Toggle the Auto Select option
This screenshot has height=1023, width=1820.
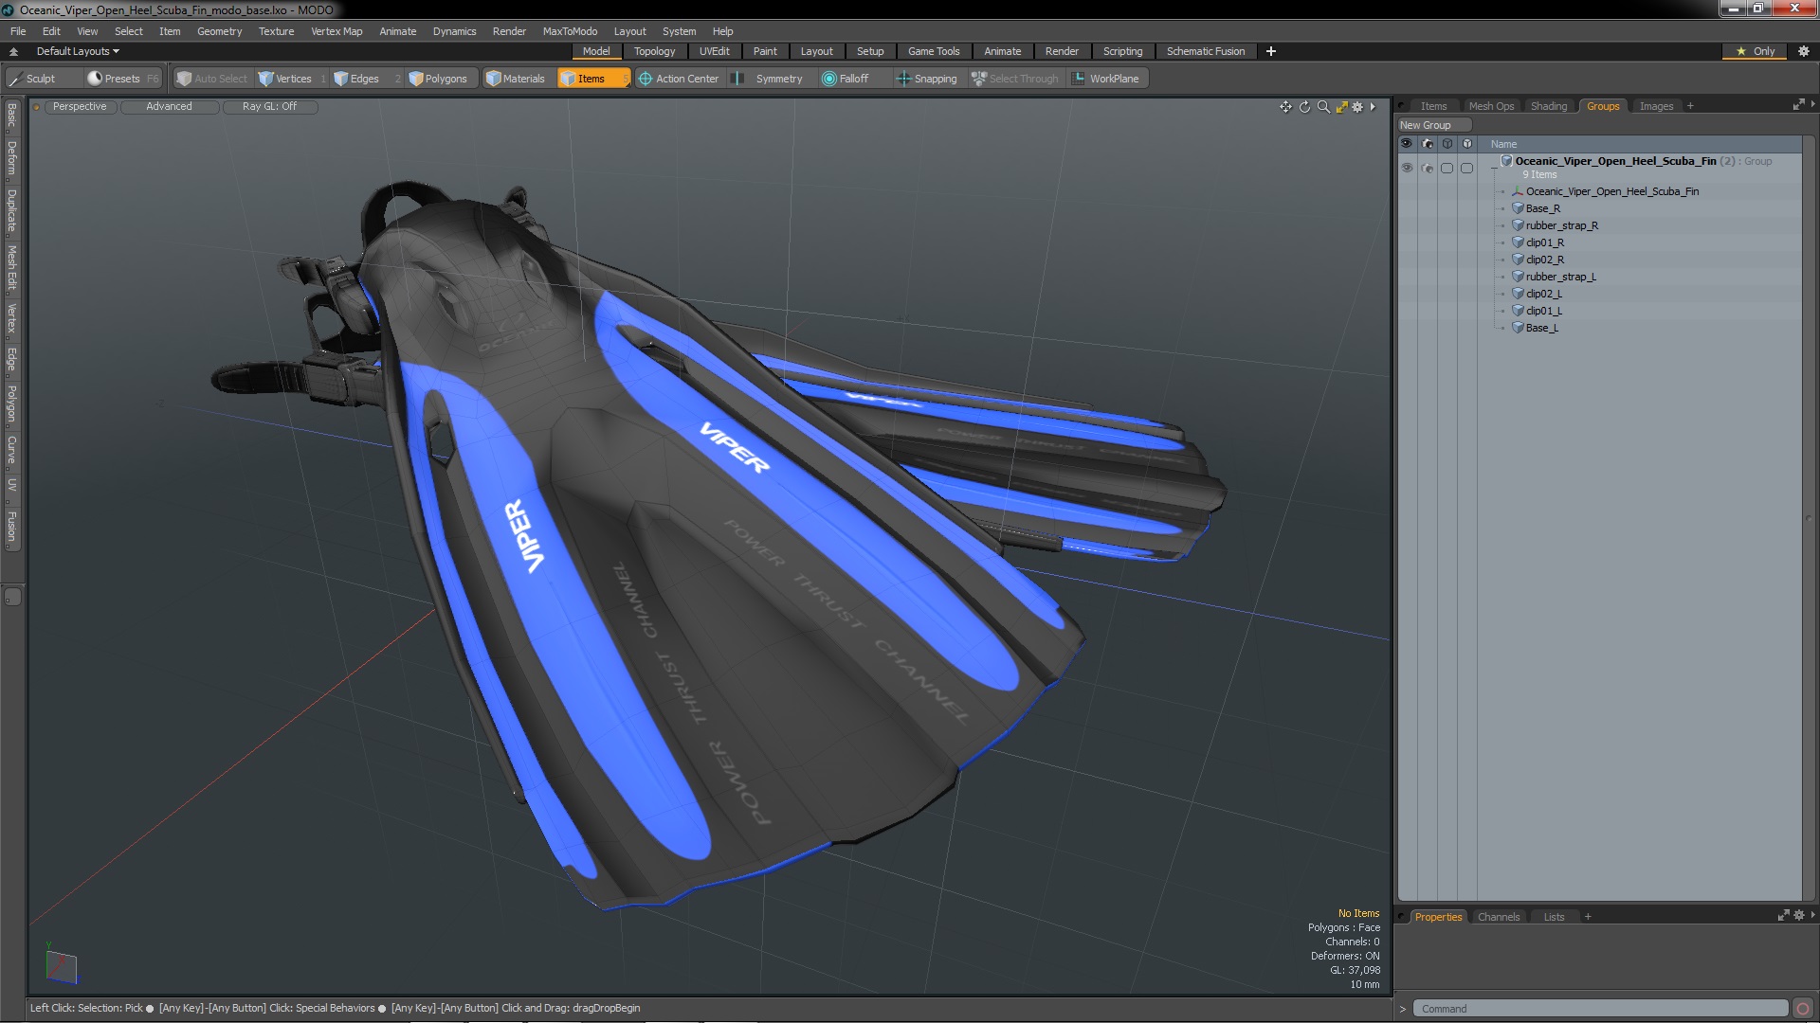click(x=212, y=79)
